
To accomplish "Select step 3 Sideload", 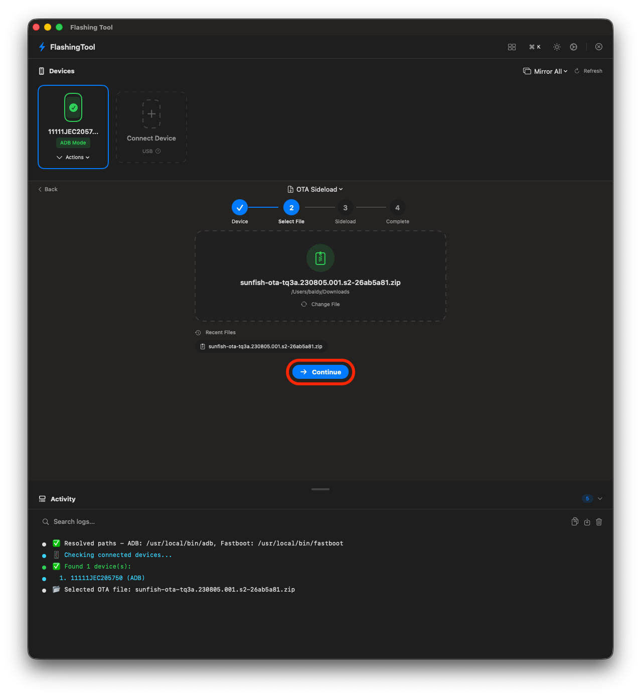I will 345,208.
